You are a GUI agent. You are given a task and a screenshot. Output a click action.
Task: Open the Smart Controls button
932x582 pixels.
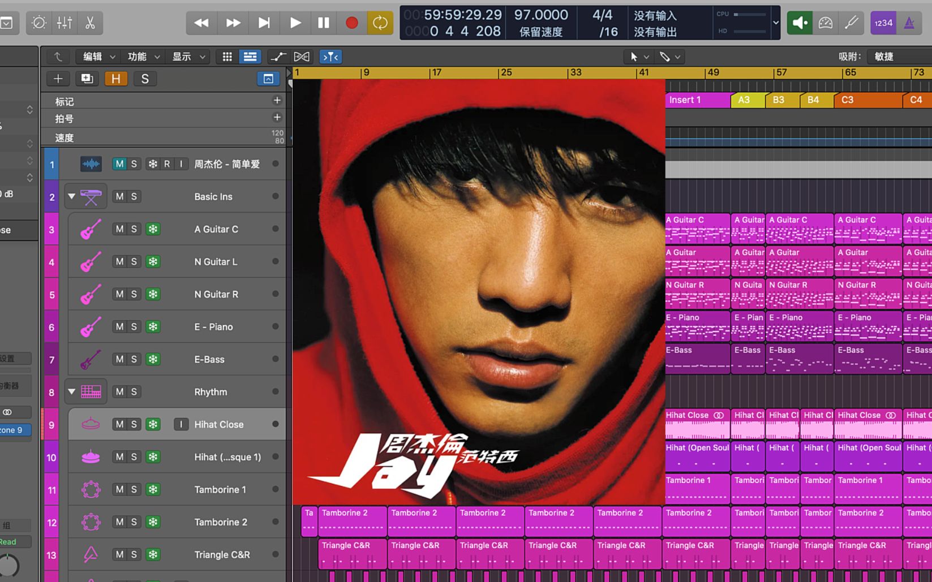(x=39, y=23)
